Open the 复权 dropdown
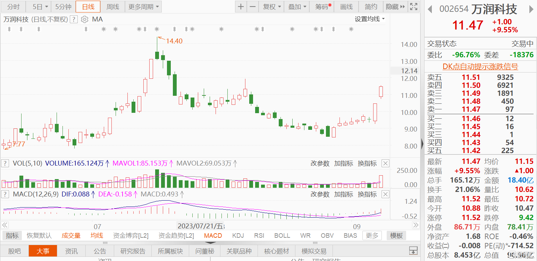 (272, 7)
